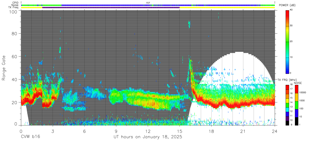This screenshot has width=309, height=142.
Task: Click range gate tick 80
Action: coord(14,33)
